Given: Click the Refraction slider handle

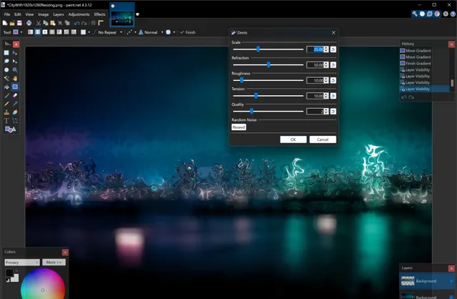Looking at the screenshot, I should tap(268, 65).
